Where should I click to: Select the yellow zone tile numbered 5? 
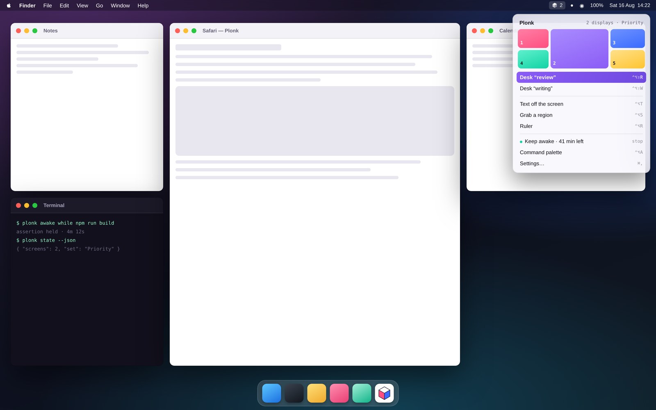(x=627, y=59)
